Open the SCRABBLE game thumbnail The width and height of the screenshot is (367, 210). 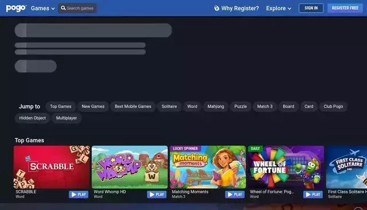tap(52, 167)
